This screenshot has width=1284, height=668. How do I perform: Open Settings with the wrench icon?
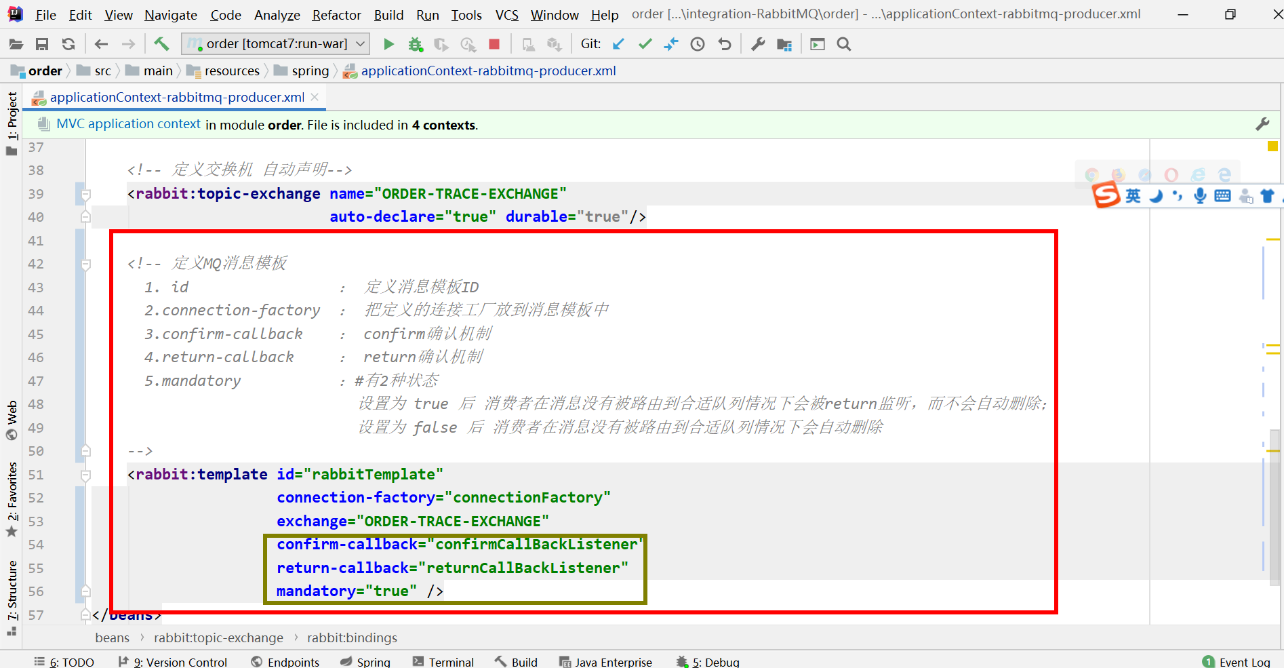click(x=758, y=44)
